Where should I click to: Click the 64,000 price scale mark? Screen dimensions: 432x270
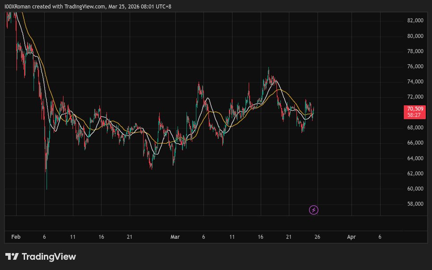click(x=415, y=158)
